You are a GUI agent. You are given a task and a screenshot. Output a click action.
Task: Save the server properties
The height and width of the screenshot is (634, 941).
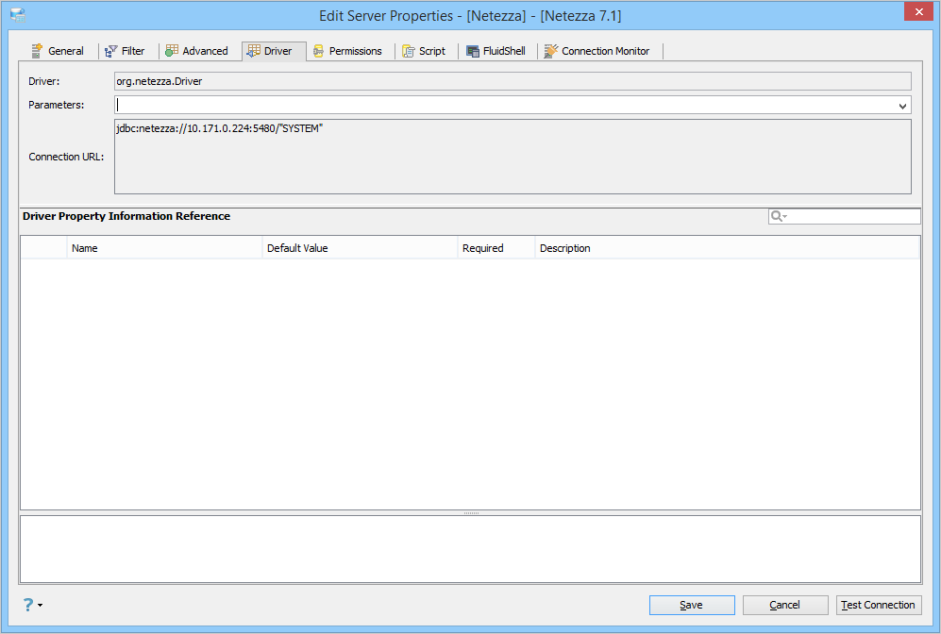(692, 605)
